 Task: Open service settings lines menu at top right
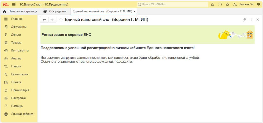tap(258, 5)
